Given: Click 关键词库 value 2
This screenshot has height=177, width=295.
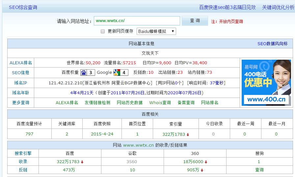Looking at the screenshot, I should pyautogui.click(x=67, y=134).
